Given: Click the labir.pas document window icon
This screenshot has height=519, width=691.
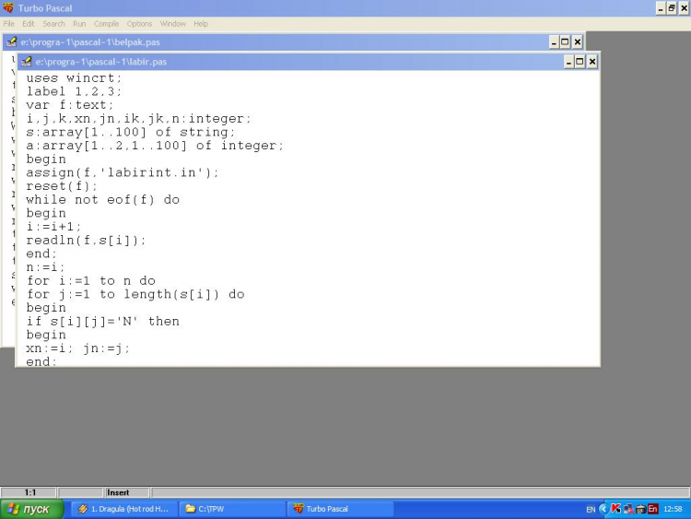Looking at the screenshot, I should [x=26, y=62].
